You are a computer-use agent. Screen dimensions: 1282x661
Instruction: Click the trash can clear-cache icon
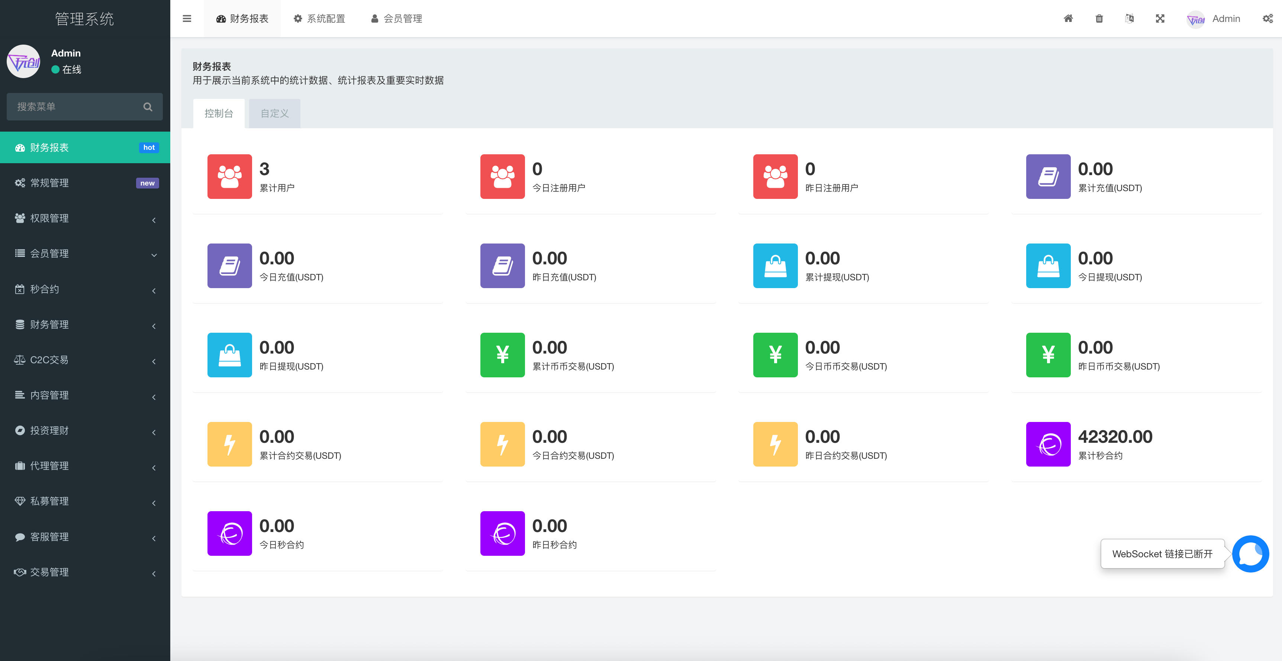tap(1099, 19)
